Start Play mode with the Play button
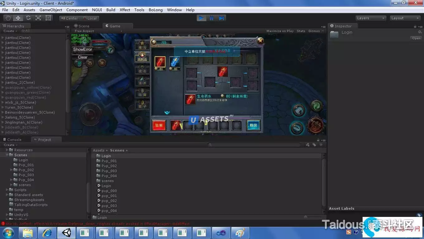The image size is (424, 239). coord(201,18)
